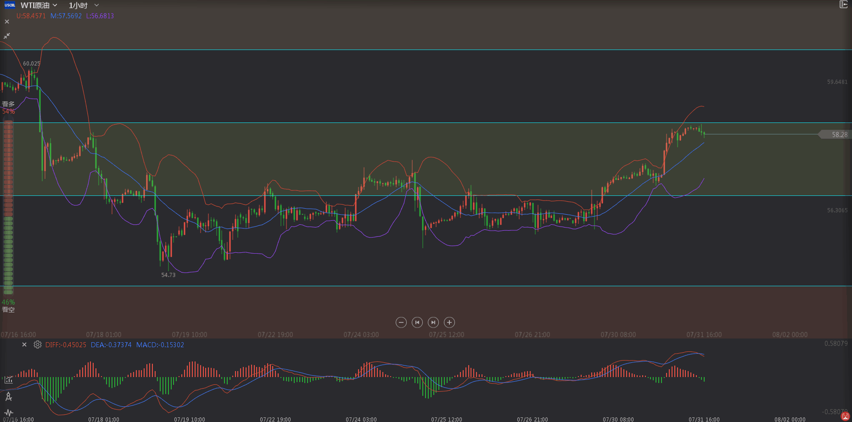The height and width of the screenshot is (422, 852).
Task: Open the drawing tools compass icon
Action: tap(8, 397)
